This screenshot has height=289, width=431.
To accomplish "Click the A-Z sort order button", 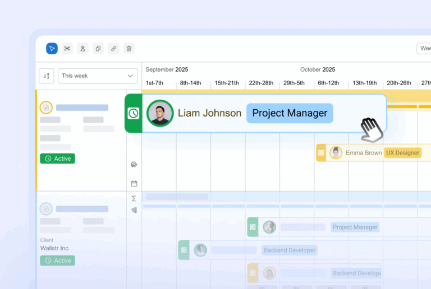I will [x=47, y=76].
